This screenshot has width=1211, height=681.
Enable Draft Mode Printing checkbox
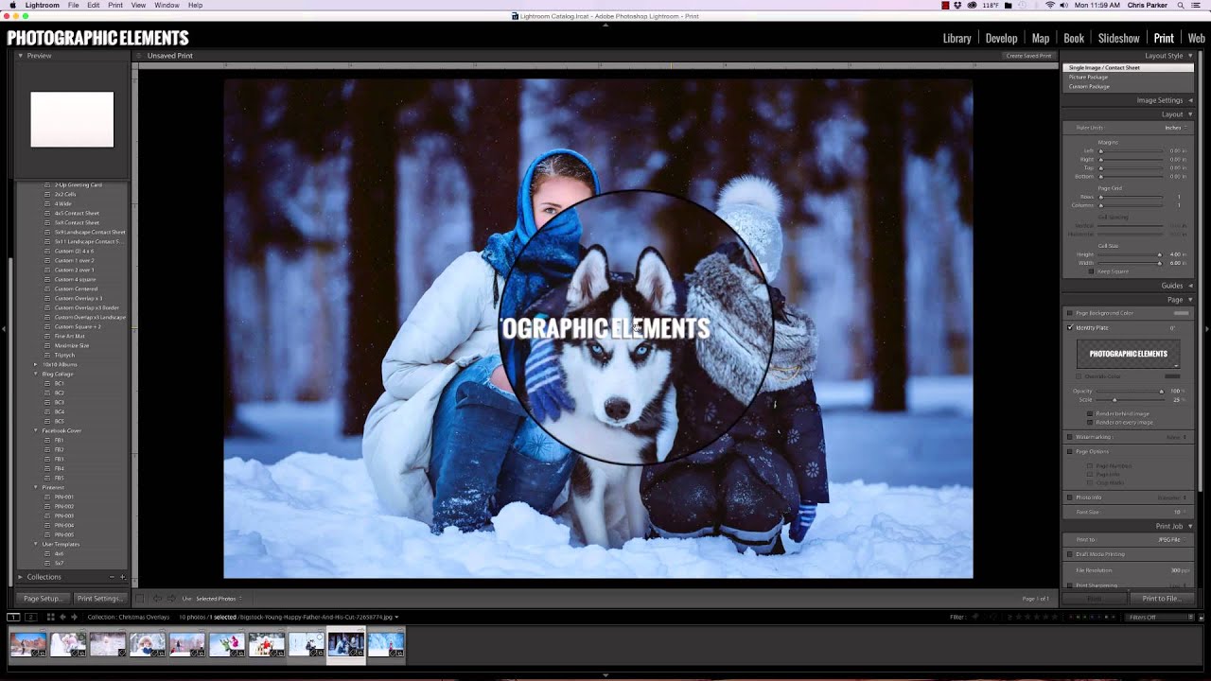[x=1070, y=554]
